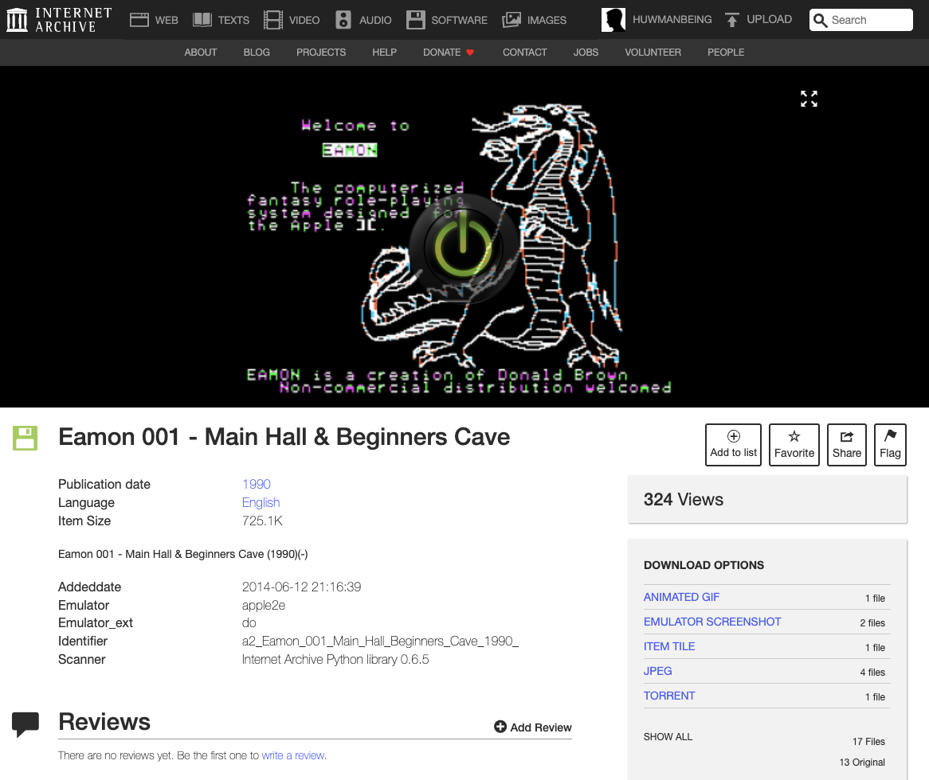Viewport: 929px width, 780px height.
Task: Click the HUWMANBEING user avatar
Action: pyautogui.click(x=613, y=20)
